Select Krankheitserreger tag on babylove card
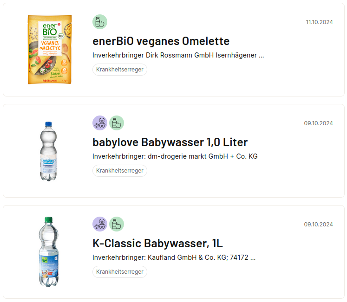This screenshot has width=347, height=302. tap(120, 171)
